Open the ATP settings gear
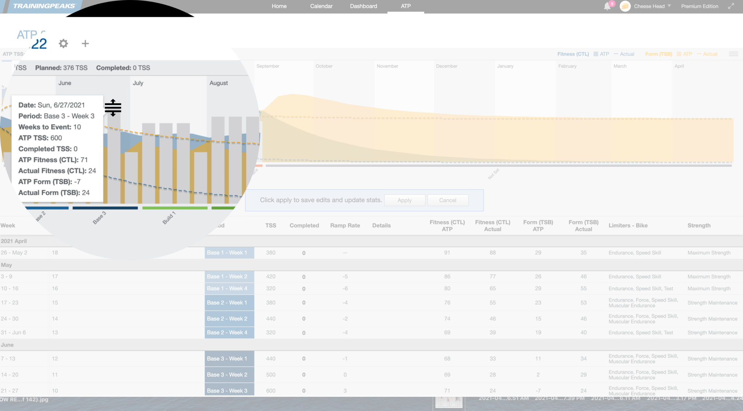This screenshot has width=743, height=411. (x=63, y=44)
